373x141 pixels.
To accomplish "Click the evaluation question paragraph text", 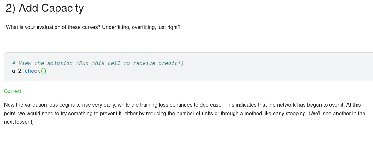I will point(93,27).
